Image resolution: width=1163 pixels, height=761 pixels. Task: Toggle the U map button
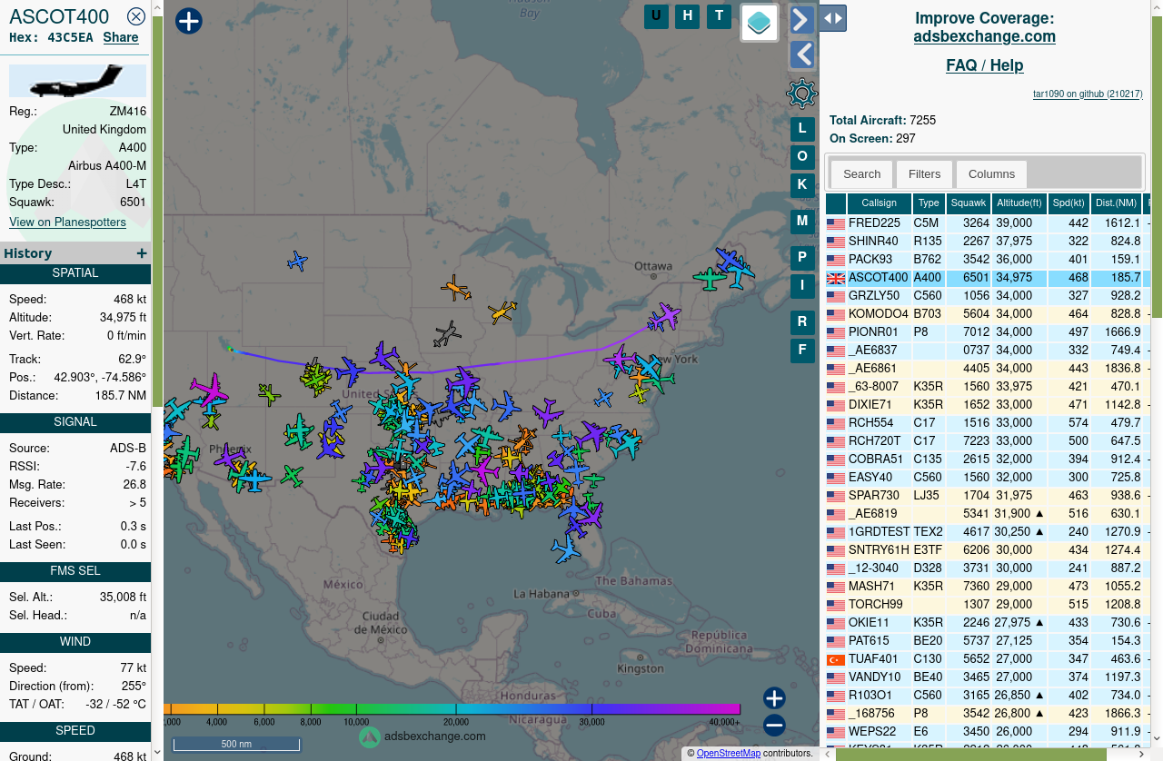[656, 15]
